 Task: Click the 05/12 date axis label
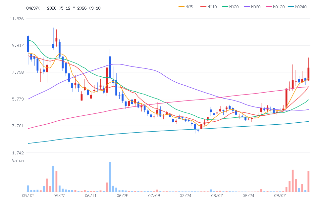pyautogui.click(x=28, y=196)
